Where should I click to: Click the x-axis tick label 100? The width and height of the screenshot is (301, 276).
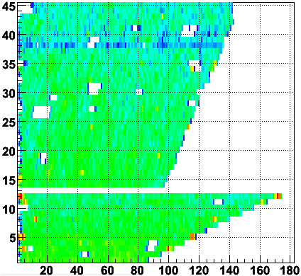(168, 270)
